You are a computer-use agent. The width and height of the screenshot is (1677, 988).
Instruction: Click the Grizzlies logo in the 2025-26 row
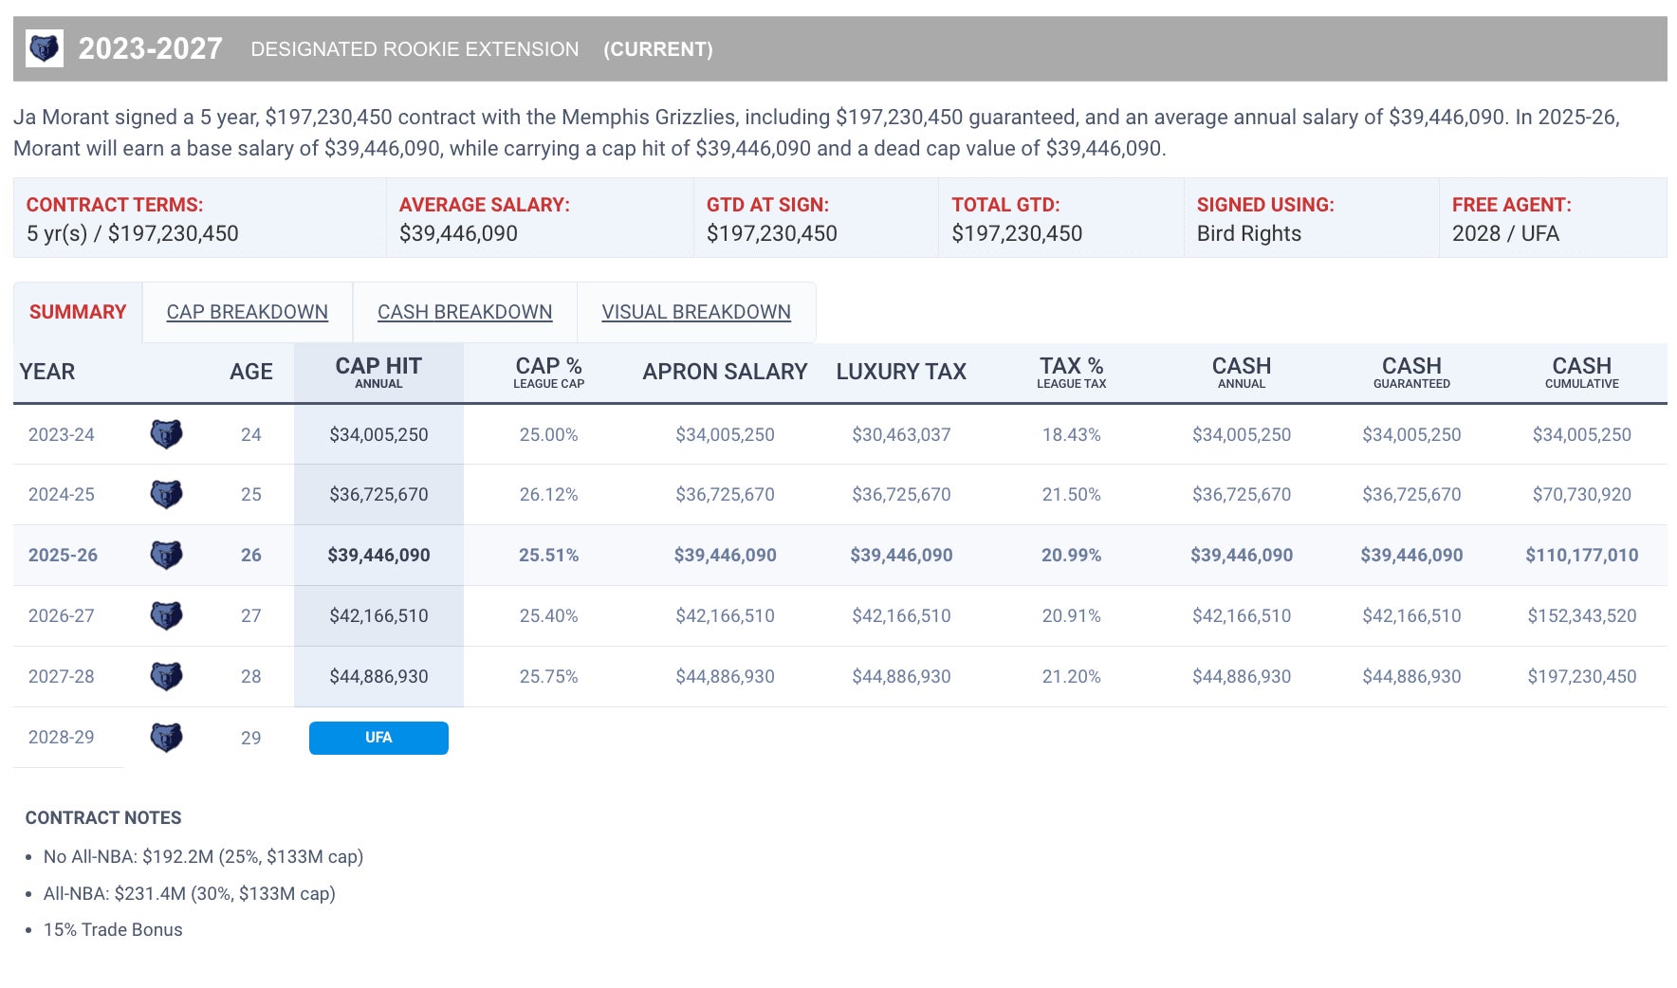click(x=166, y=555)
